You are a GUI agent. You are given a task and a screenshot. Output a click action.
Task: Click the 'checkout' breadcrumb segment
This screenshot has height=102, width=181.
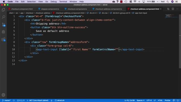tap(29, 13)
